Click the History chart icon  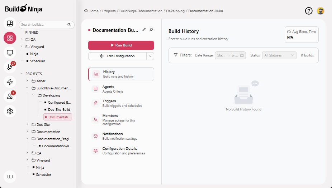(x=96, y=74)
